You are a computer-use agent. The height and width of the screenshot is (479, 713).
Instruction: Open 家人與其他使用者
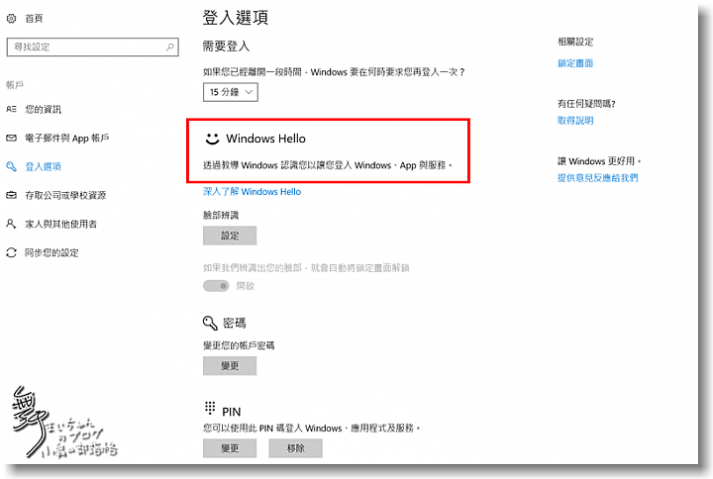[61, 224]
